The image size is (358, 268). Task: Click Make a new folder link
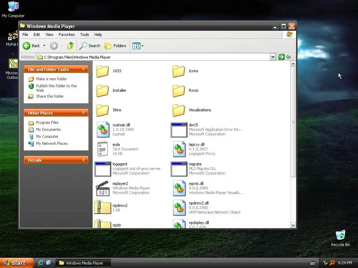pyautogui.click(x=51, y=79)
